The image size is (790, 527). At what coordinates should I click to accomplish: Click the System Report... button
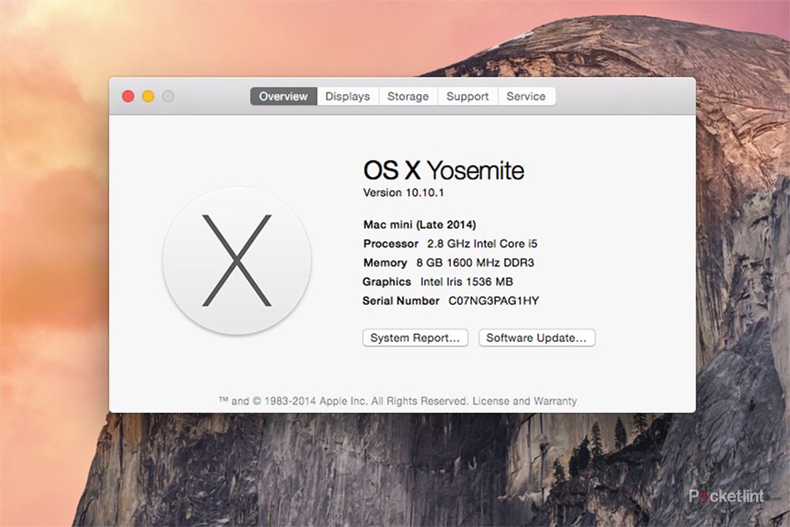pos(416,337)
